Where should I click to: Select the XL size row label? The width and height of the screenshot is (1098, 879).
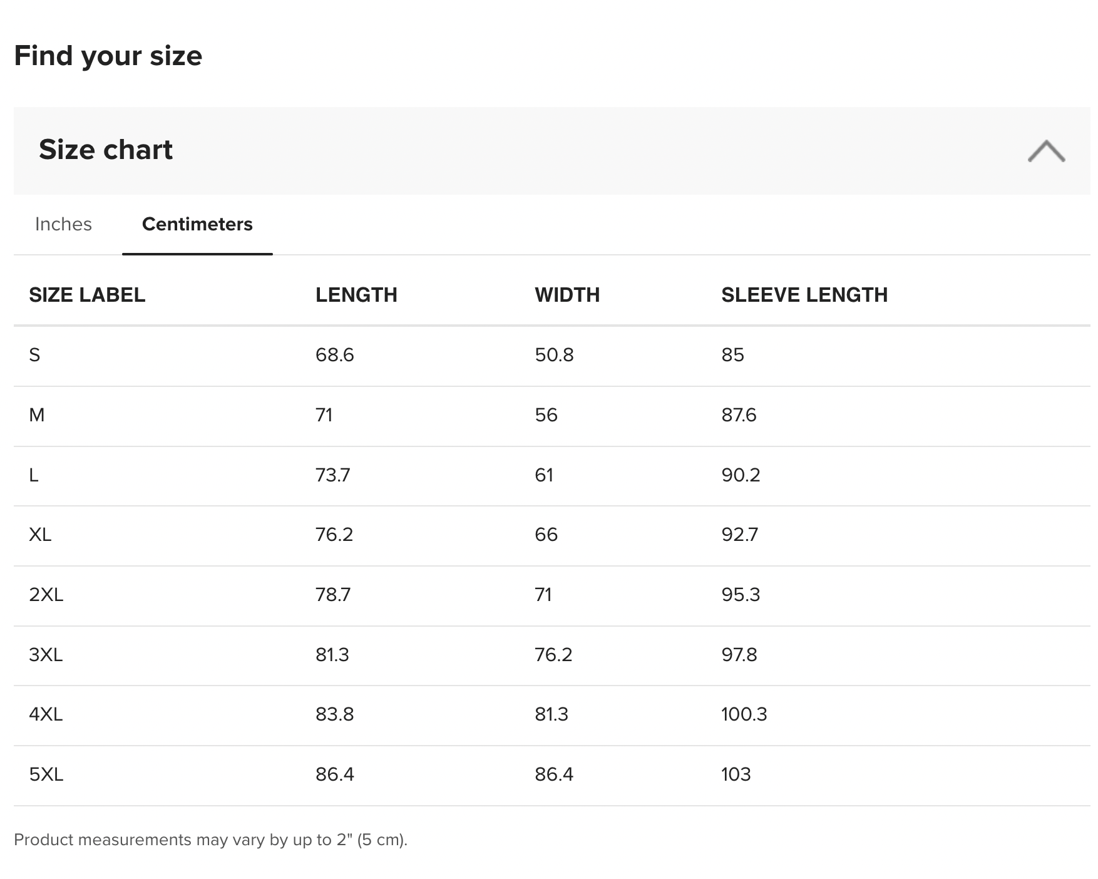pyautogui.click(x=40, y=535)
